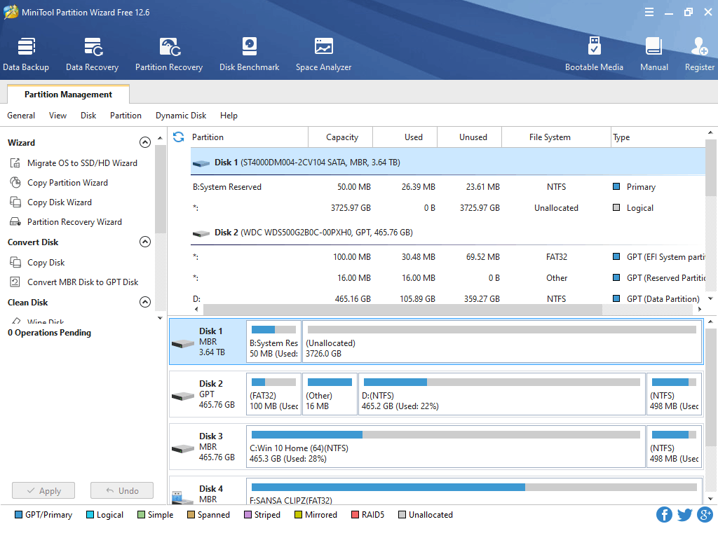The width and height of the screenshot is (718, 538).
Task: Launch the Data Recovery tool
Action: coord(92,54)
